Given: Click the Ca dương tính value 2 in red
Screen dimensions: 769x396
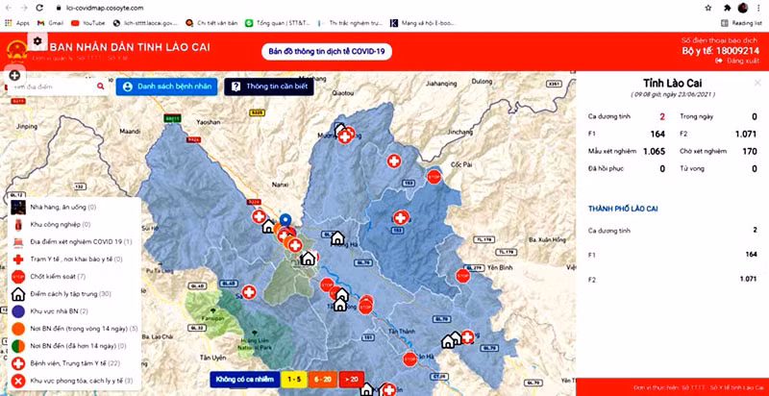Looking at the screenshot, I should pos(662,116).
